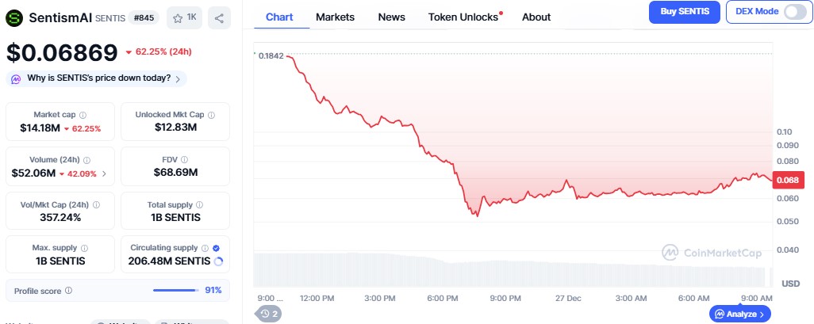Switch to the Markets tab
The height and width of the screenshot is (324, 814).
pos(335,17)
